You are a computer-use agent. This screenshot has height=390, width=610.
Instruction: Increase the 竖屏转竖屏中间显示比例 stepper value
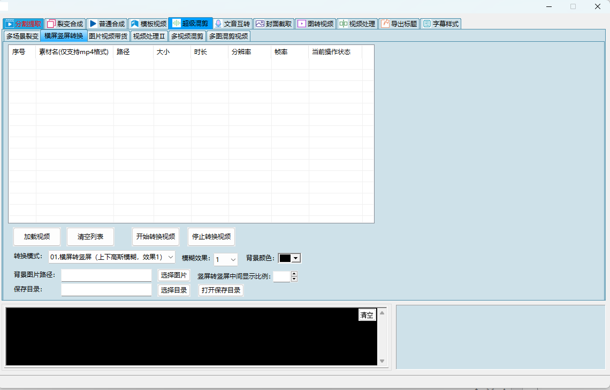click(294, 274)
